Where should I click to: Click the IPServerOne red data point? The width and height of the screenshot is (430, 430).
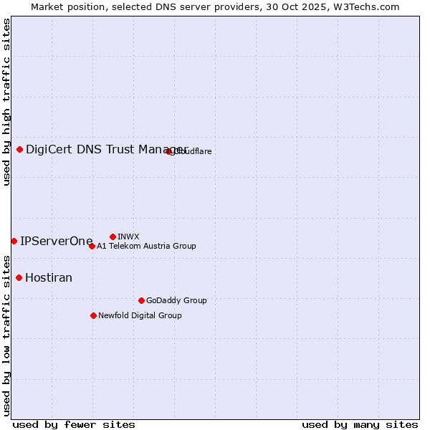click(14, 241)
